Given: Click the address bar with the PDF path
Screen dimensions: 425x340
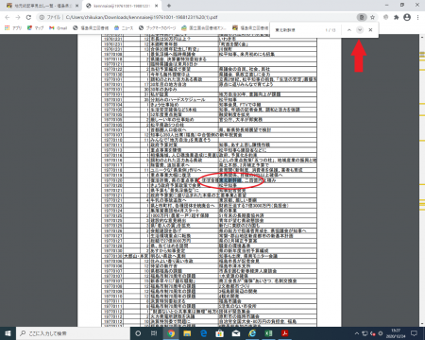Looking at the screenshot, I should [198, 17].
